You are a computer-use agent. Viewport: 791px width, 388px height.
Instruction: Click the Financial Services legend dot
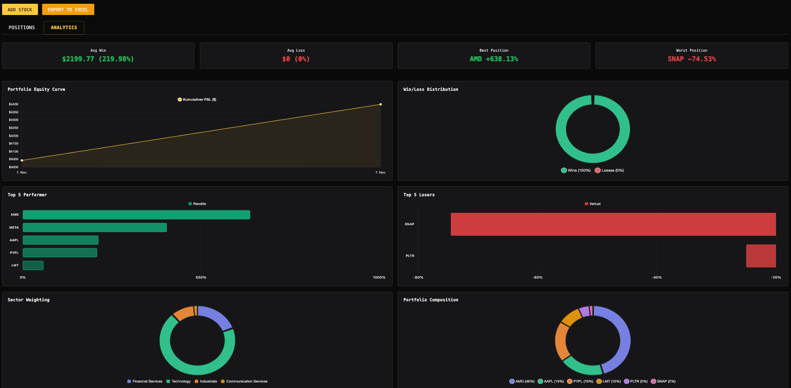[128, 381]
